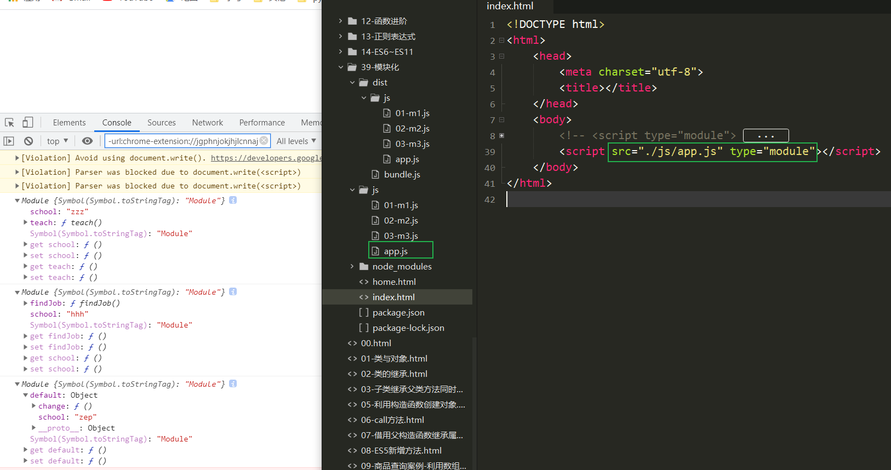Expand the __proto__ Object entry
This screenshot has height=470, width=891.
coord(33,428)
